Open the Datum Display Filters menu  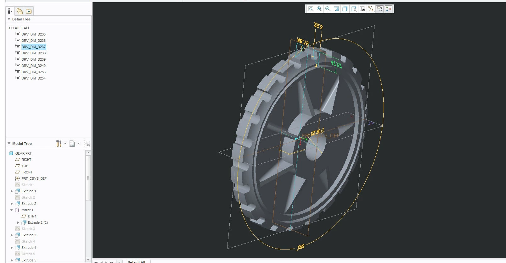pos(371,9)
